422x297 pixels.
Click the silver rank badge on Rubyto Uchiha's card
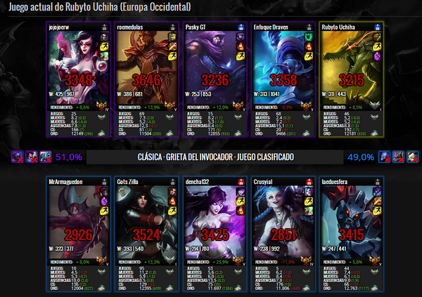click(375, 105)
